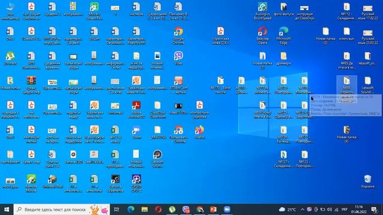Screen dimensions: 383x215
Task: Click the taskbar search box
Action: (62, 210)
